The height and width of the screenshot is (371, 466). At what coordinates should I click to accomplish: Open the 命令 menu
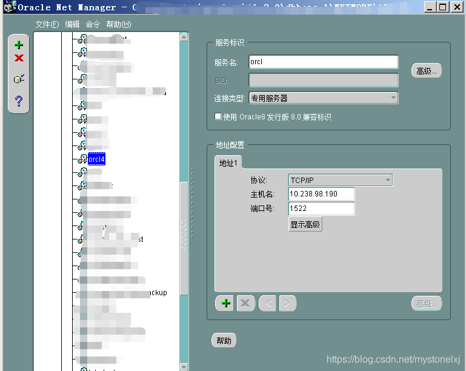tap(93, 24)
